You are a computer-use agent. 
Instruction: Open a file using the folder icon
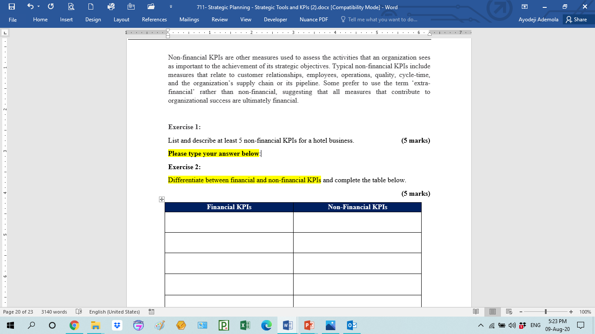[x=151, y=7]
